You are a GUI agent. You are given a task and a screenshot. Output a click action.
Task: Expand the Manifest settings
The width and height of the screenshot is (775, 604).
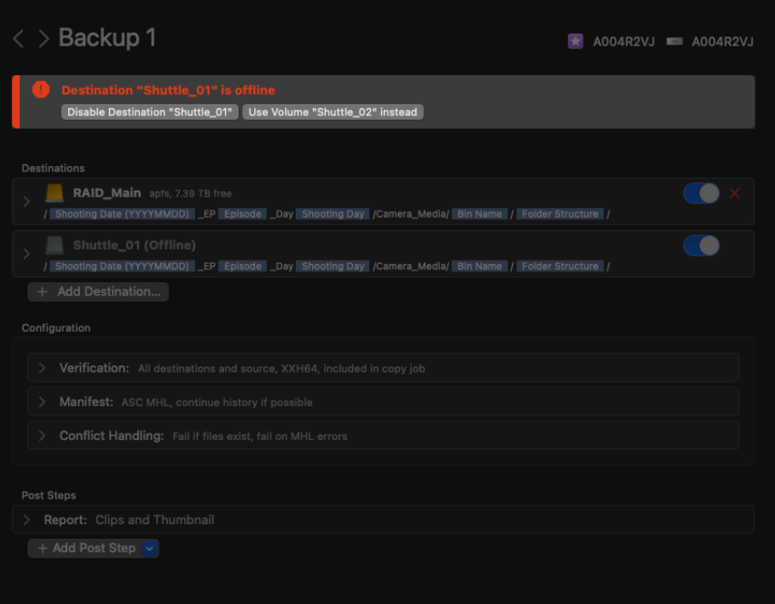coord(42,402)
